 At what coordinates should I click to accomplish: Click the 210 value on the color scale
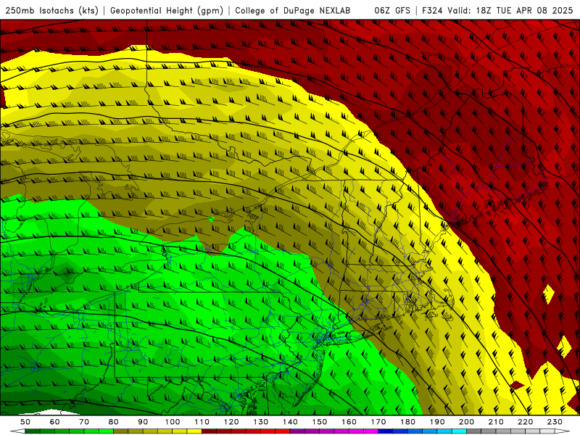[x=496, y=422]
